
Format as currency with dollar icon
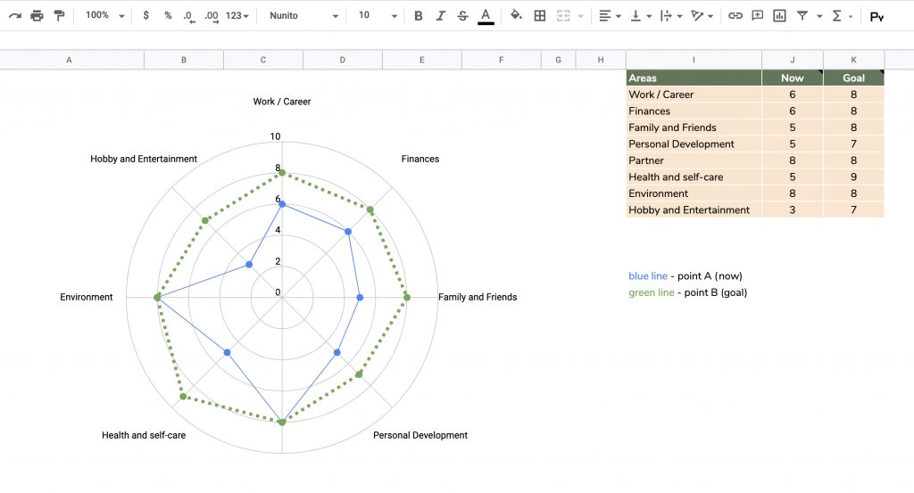coord(145,15)
